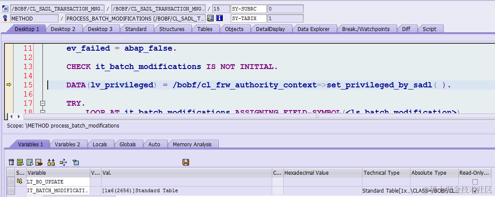
Task: Open the Auto tab
Action: pyautogui.click(x=154, y=144)
